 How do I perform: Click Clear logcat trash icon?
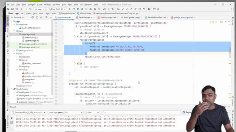click(x=11, y=118)
